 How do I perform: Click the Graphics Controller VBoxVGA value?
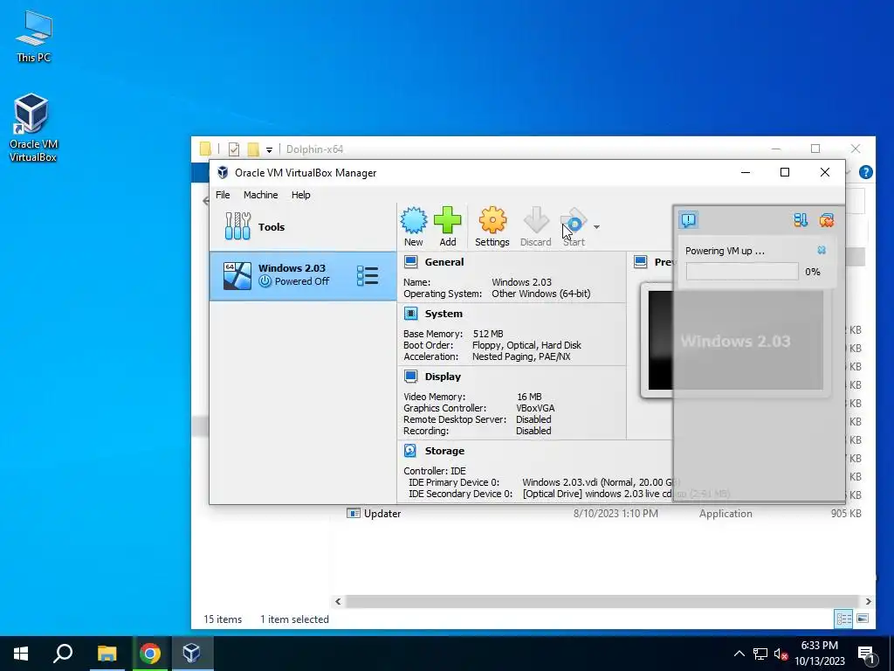click(x=535, y=408)
